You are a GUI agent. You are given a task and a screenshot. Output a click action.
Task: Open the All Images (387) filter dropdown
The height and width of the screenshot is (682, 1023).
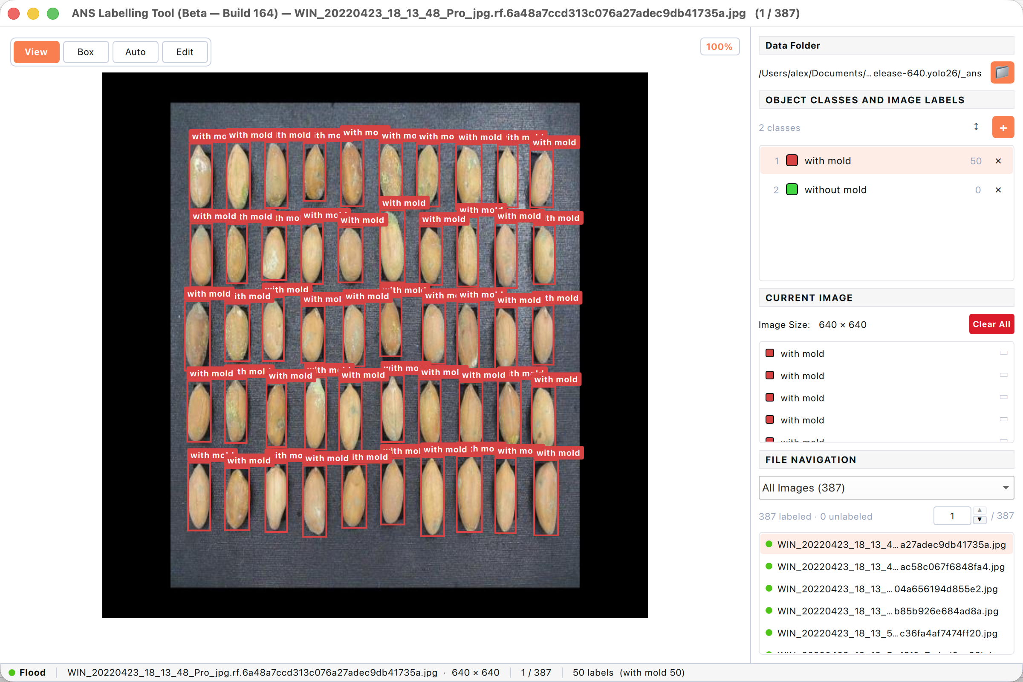886,488
